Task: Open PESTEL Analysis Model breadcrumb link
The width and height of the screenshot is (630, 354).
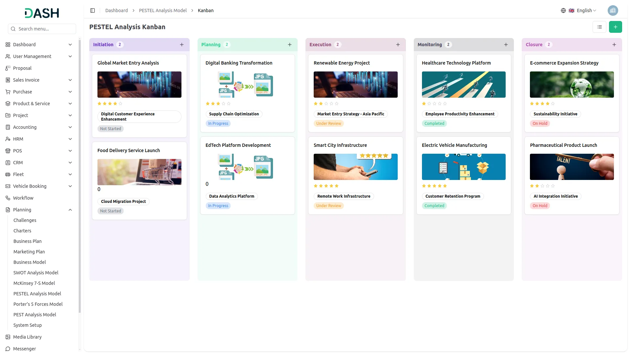Action: click(163, 10)
